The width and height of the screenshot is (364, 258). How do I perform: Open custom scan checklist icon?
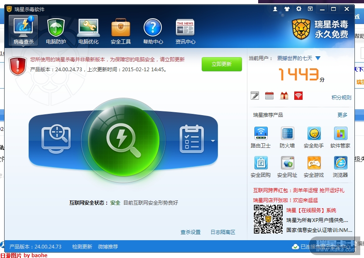pyautogui.click(x=192, y=139)
